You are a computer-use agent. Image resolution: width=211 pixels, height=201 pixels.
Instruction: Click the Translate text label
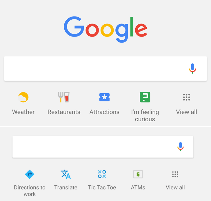[x=66, y=187]
